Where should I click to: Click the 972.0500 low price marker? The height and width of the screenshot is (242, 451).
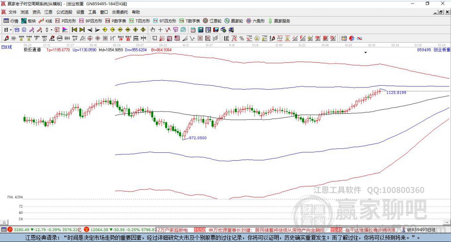pos(197,138)
